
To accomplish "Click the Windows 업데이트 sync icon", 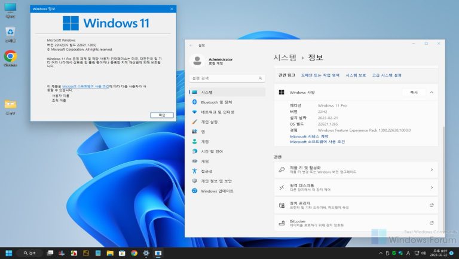I will (194, 191).
